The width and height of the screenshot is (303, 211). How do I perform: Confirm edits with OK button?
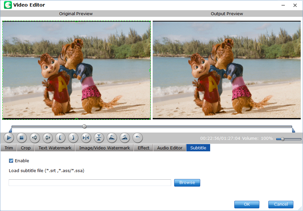(247, 204)
